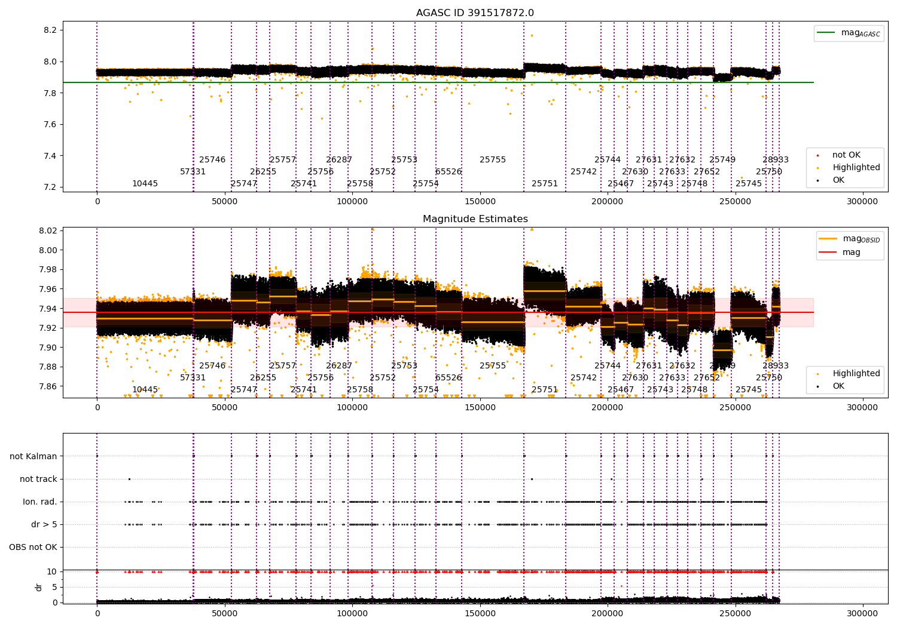The image size is (897, 627).
Task: Click y-axis tick '8.02' in Magnitude Estimates
Action: pos(48,231)
